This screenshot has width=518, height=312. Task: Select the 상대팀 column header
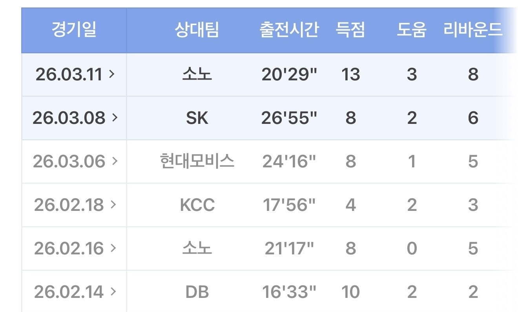coord(197,30)
